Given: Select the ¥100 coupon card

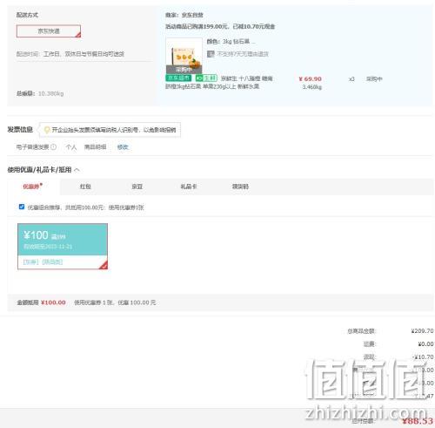Looking at the screenshot, I should pos(63,246).
